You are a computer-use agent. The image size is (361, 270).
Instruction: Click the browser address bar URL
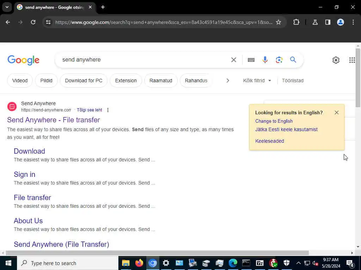pyautogui.click(x=164, y=22)
